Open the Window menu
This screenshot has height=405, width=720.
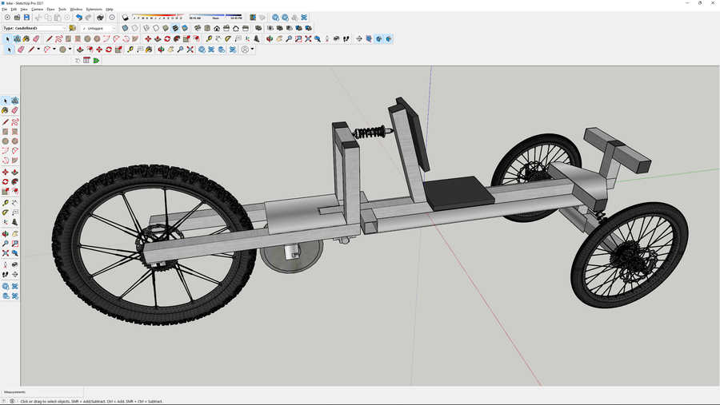[x=76, y=9]
